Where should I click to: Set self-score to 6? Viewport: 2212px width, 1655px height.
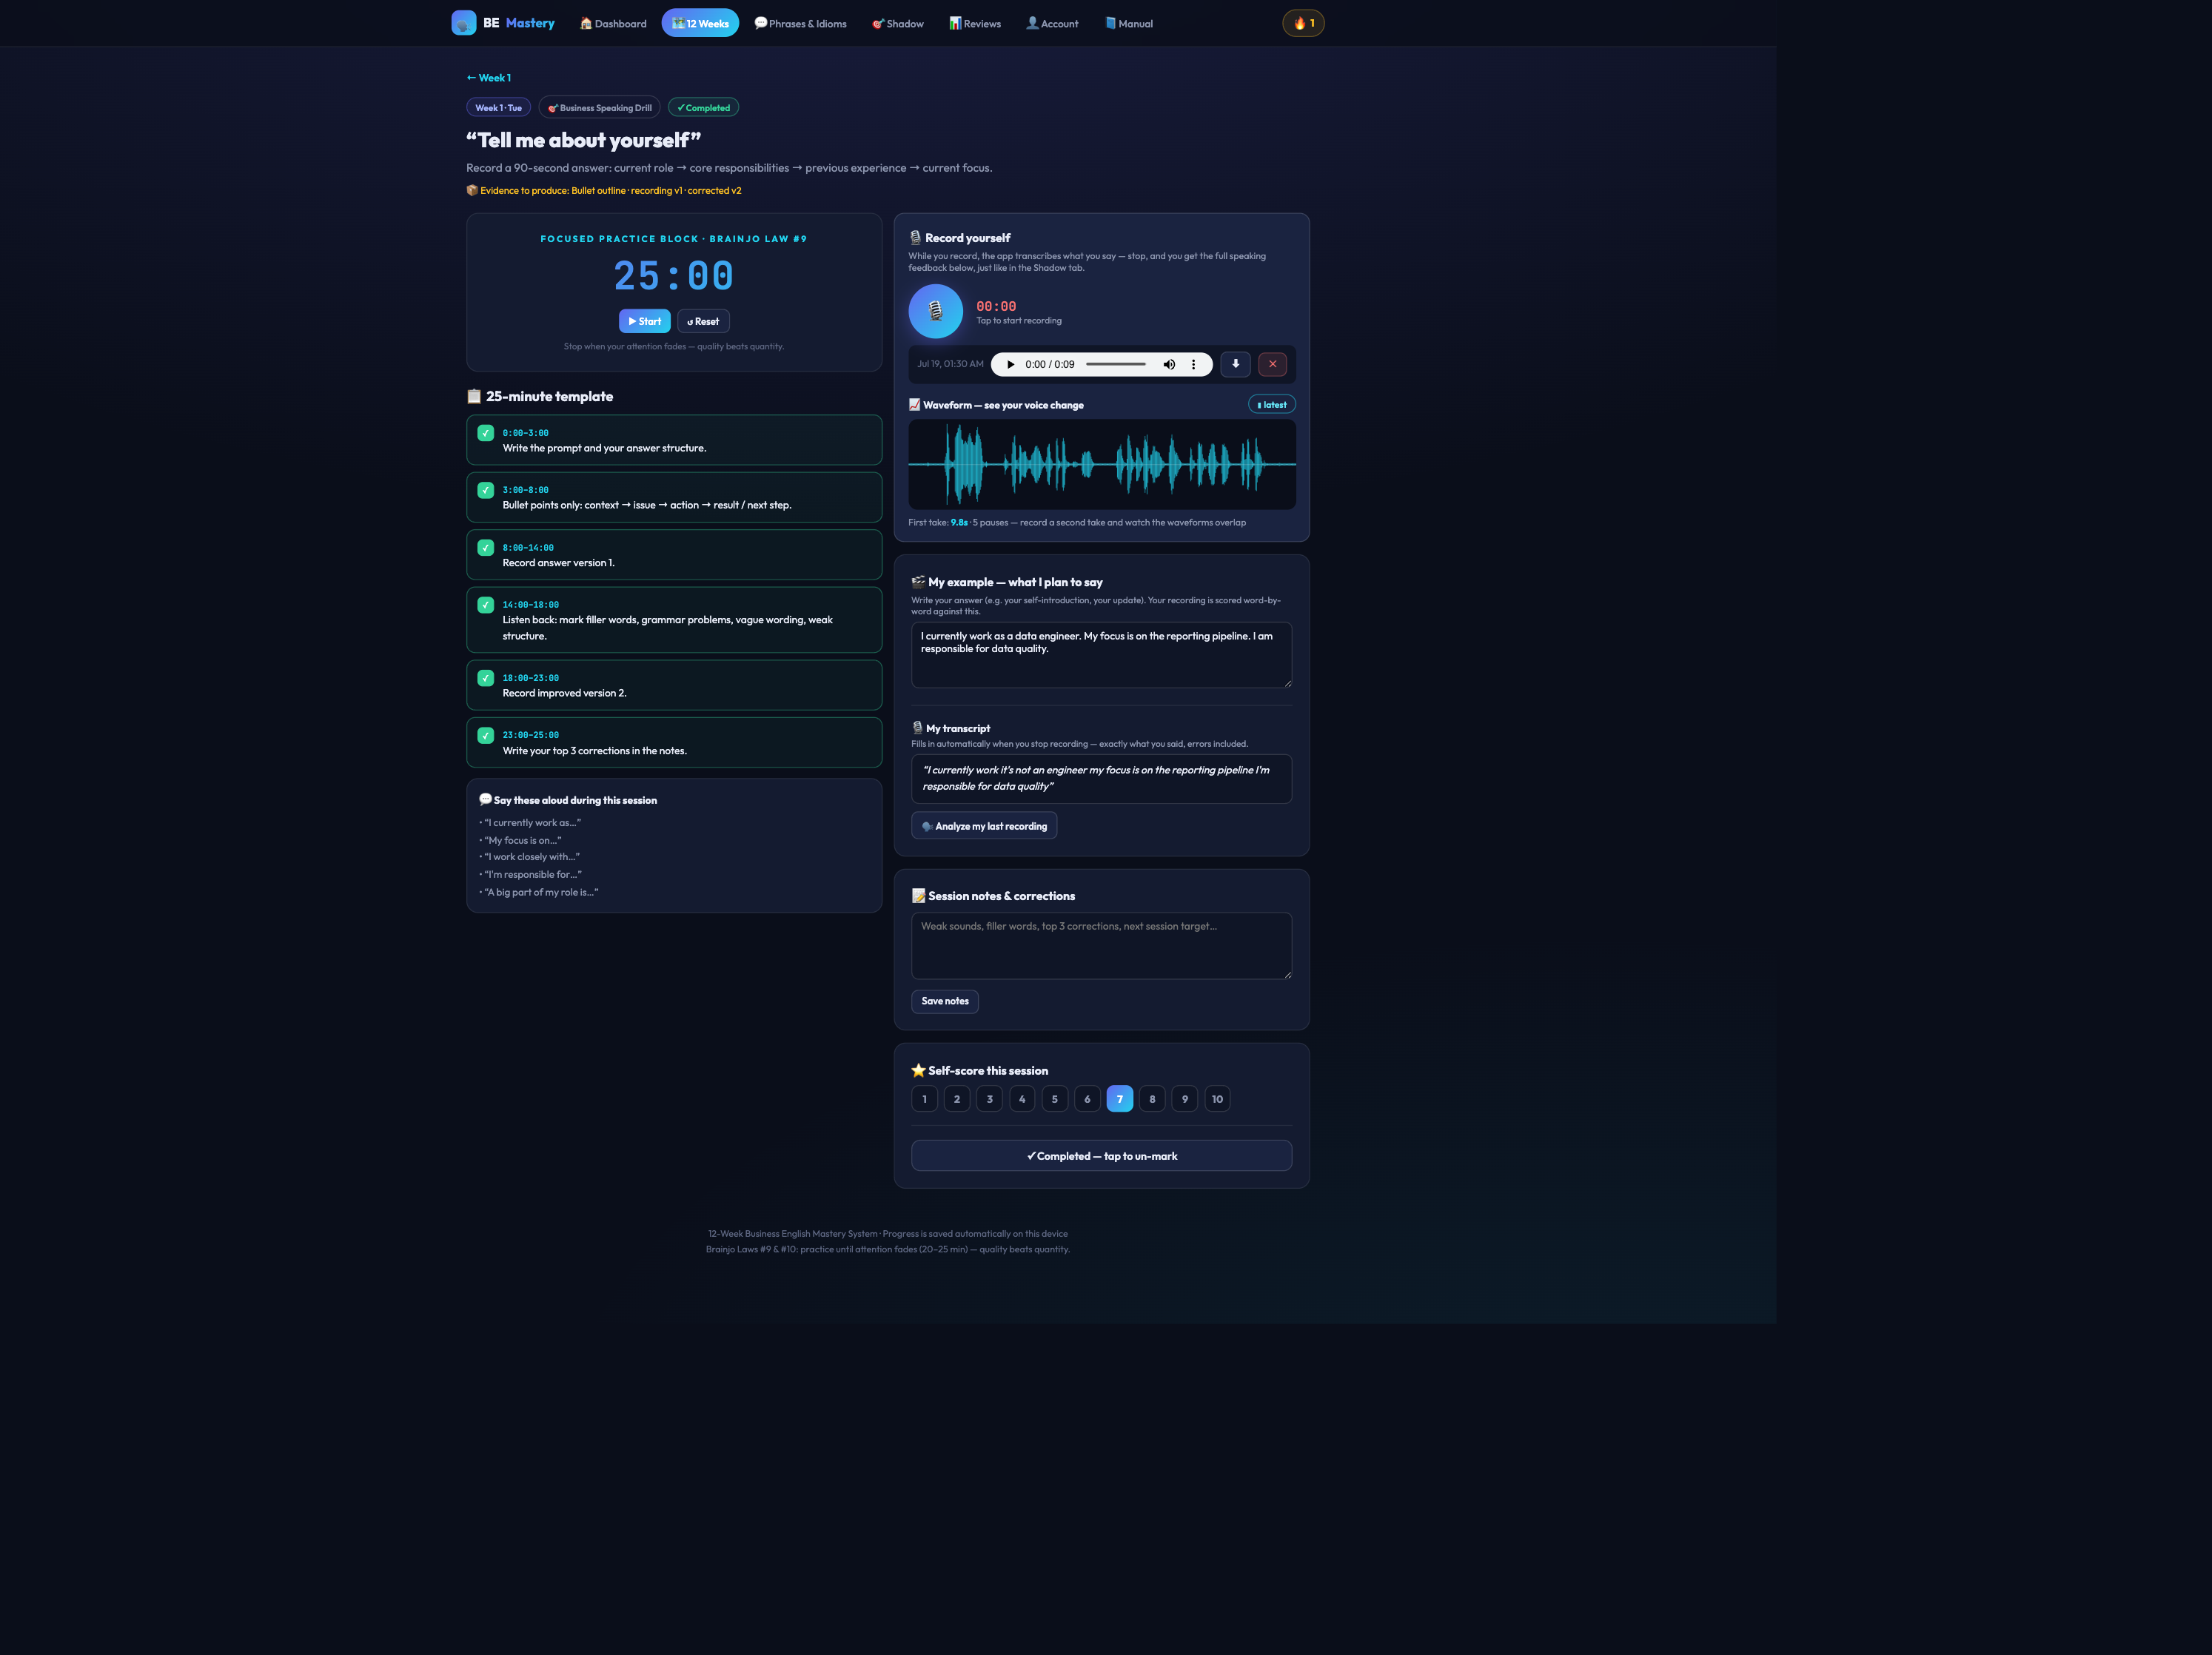click(1087, 1099)
